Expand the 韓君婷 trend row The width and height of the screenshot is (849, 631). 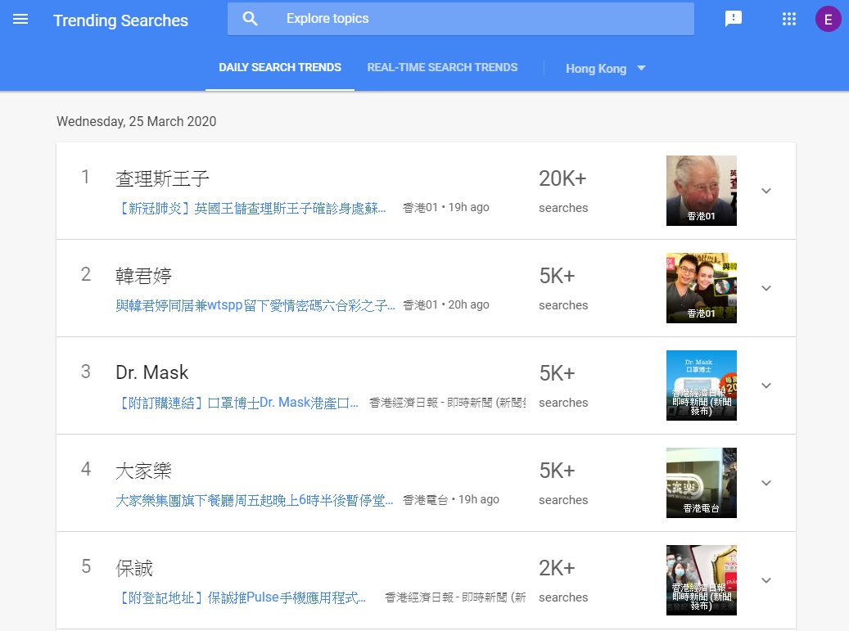coord(766,288)
